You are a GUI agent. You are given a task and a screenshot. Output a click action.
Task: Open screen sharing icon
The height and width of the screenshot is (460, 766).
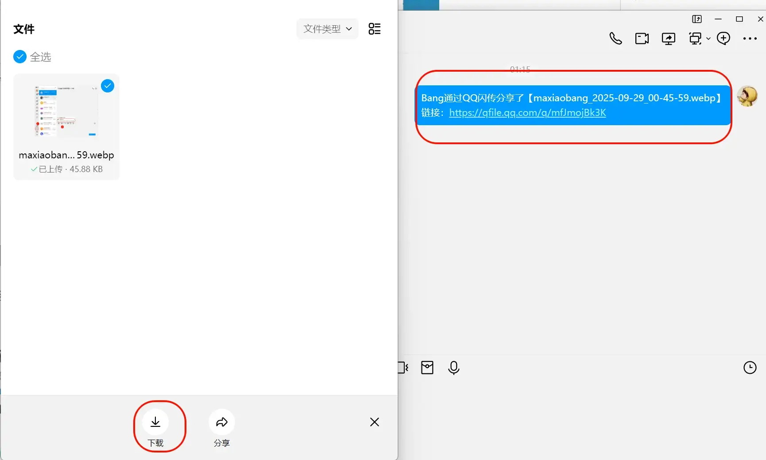point(668,38)
